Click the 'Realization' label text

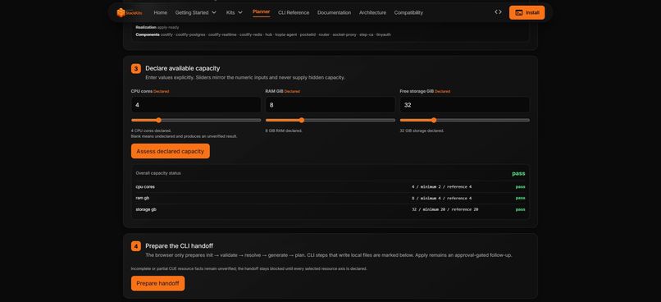[146, 27]
